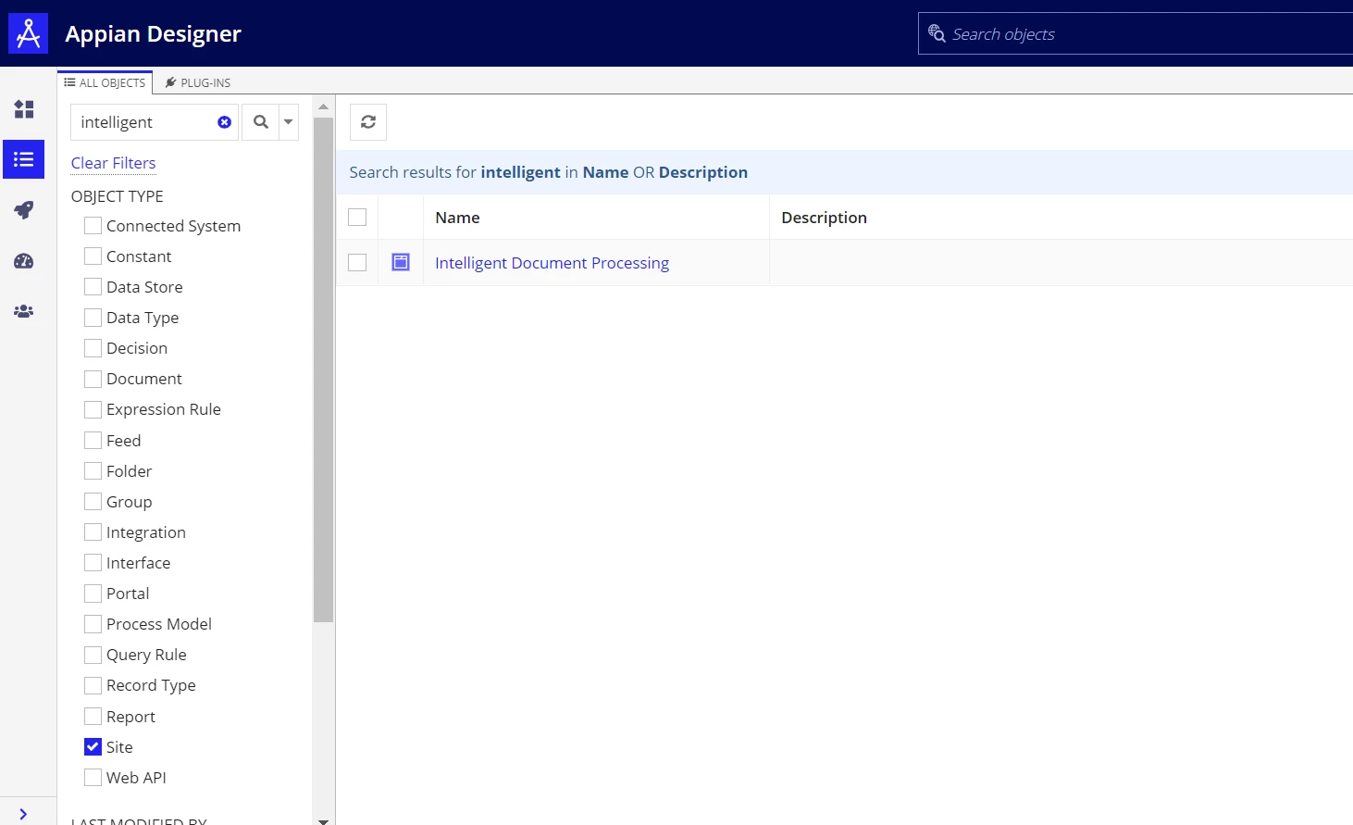Screen dimensions: 1353x825
Task: Check the Feed filter
Action: tap(93, 441)
